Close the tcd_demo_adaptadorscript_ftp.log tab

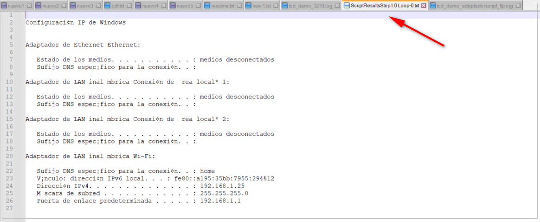click(518, 6)
